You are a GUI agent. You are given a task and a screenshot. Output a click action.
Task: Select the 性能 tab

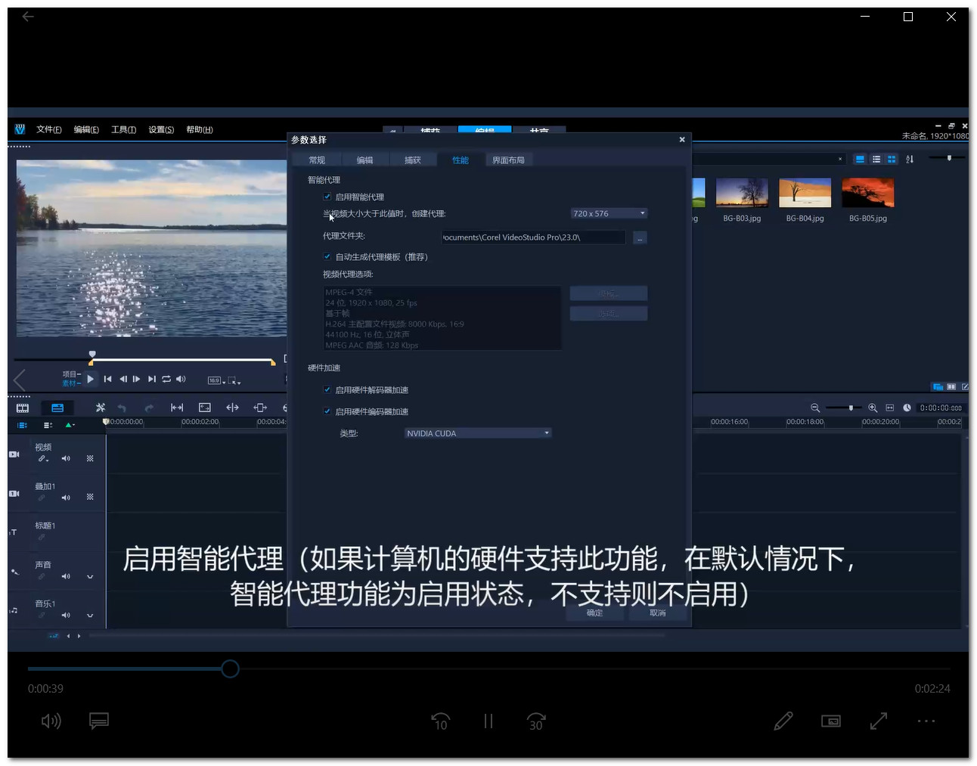[461, 160]
